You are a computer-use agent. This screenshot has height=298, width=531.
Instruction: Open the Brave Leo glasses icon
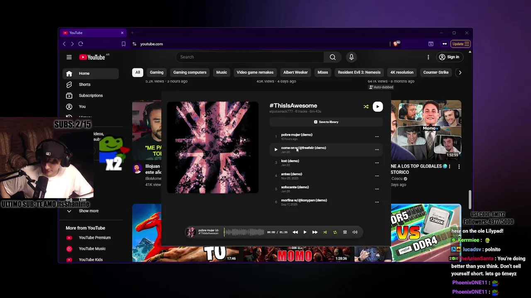(x=445, y=44)
